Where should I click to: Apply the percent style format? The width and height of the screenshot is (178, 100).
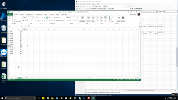coord(70,21)
